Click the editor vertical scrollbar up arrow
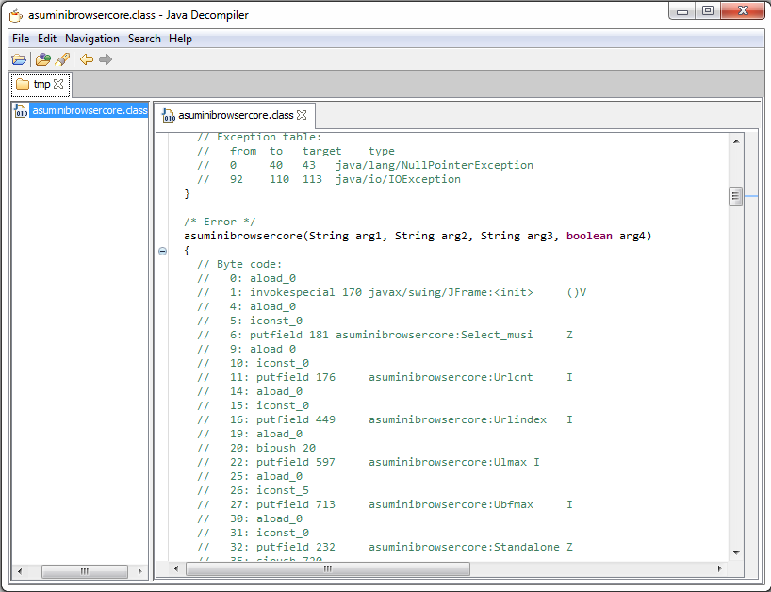The width and height of the screenshot is (771, 592). click(736, 141)
